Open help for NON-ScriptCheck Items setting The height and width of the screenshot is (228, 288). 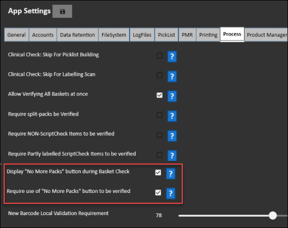[172, 136]
